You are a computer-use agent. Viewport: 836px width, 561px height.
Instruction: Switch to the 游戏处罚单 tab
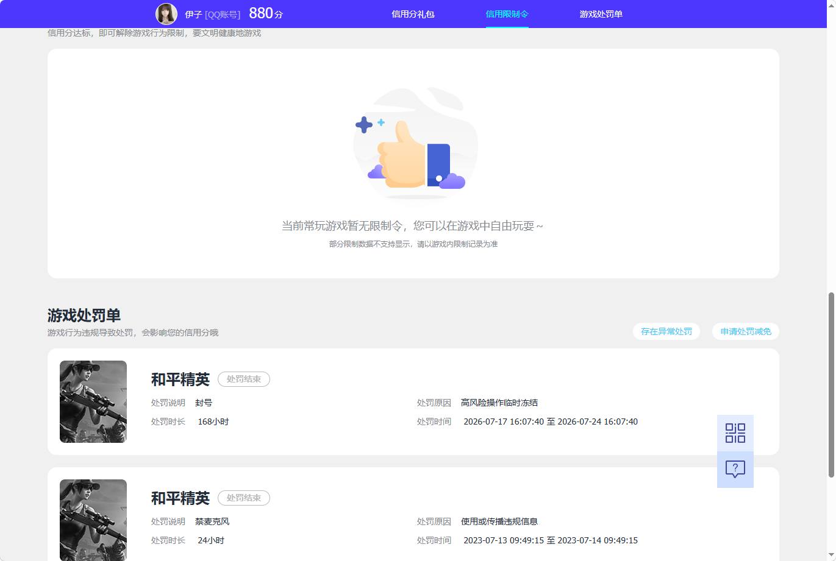(x=601, y=14)
